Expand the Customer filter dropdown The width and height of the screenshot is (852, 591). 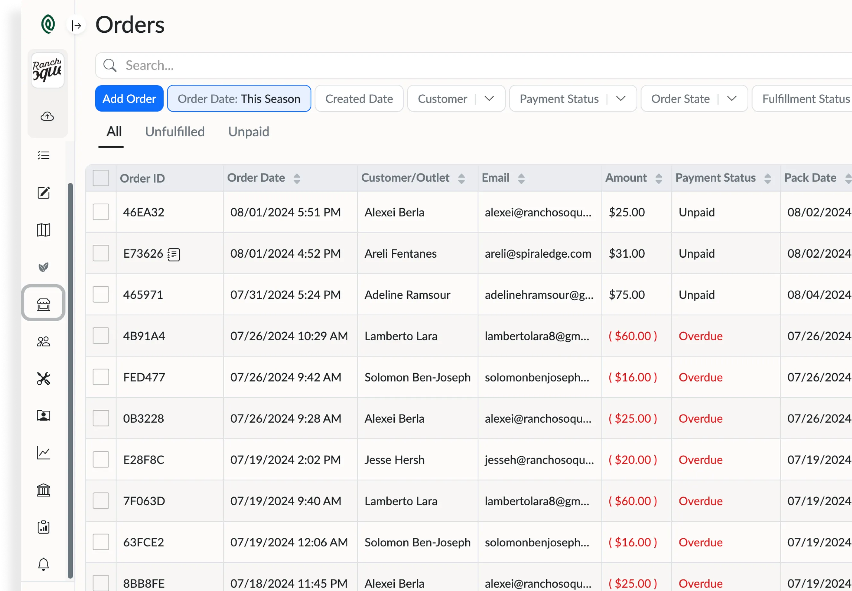coord(489,98)
